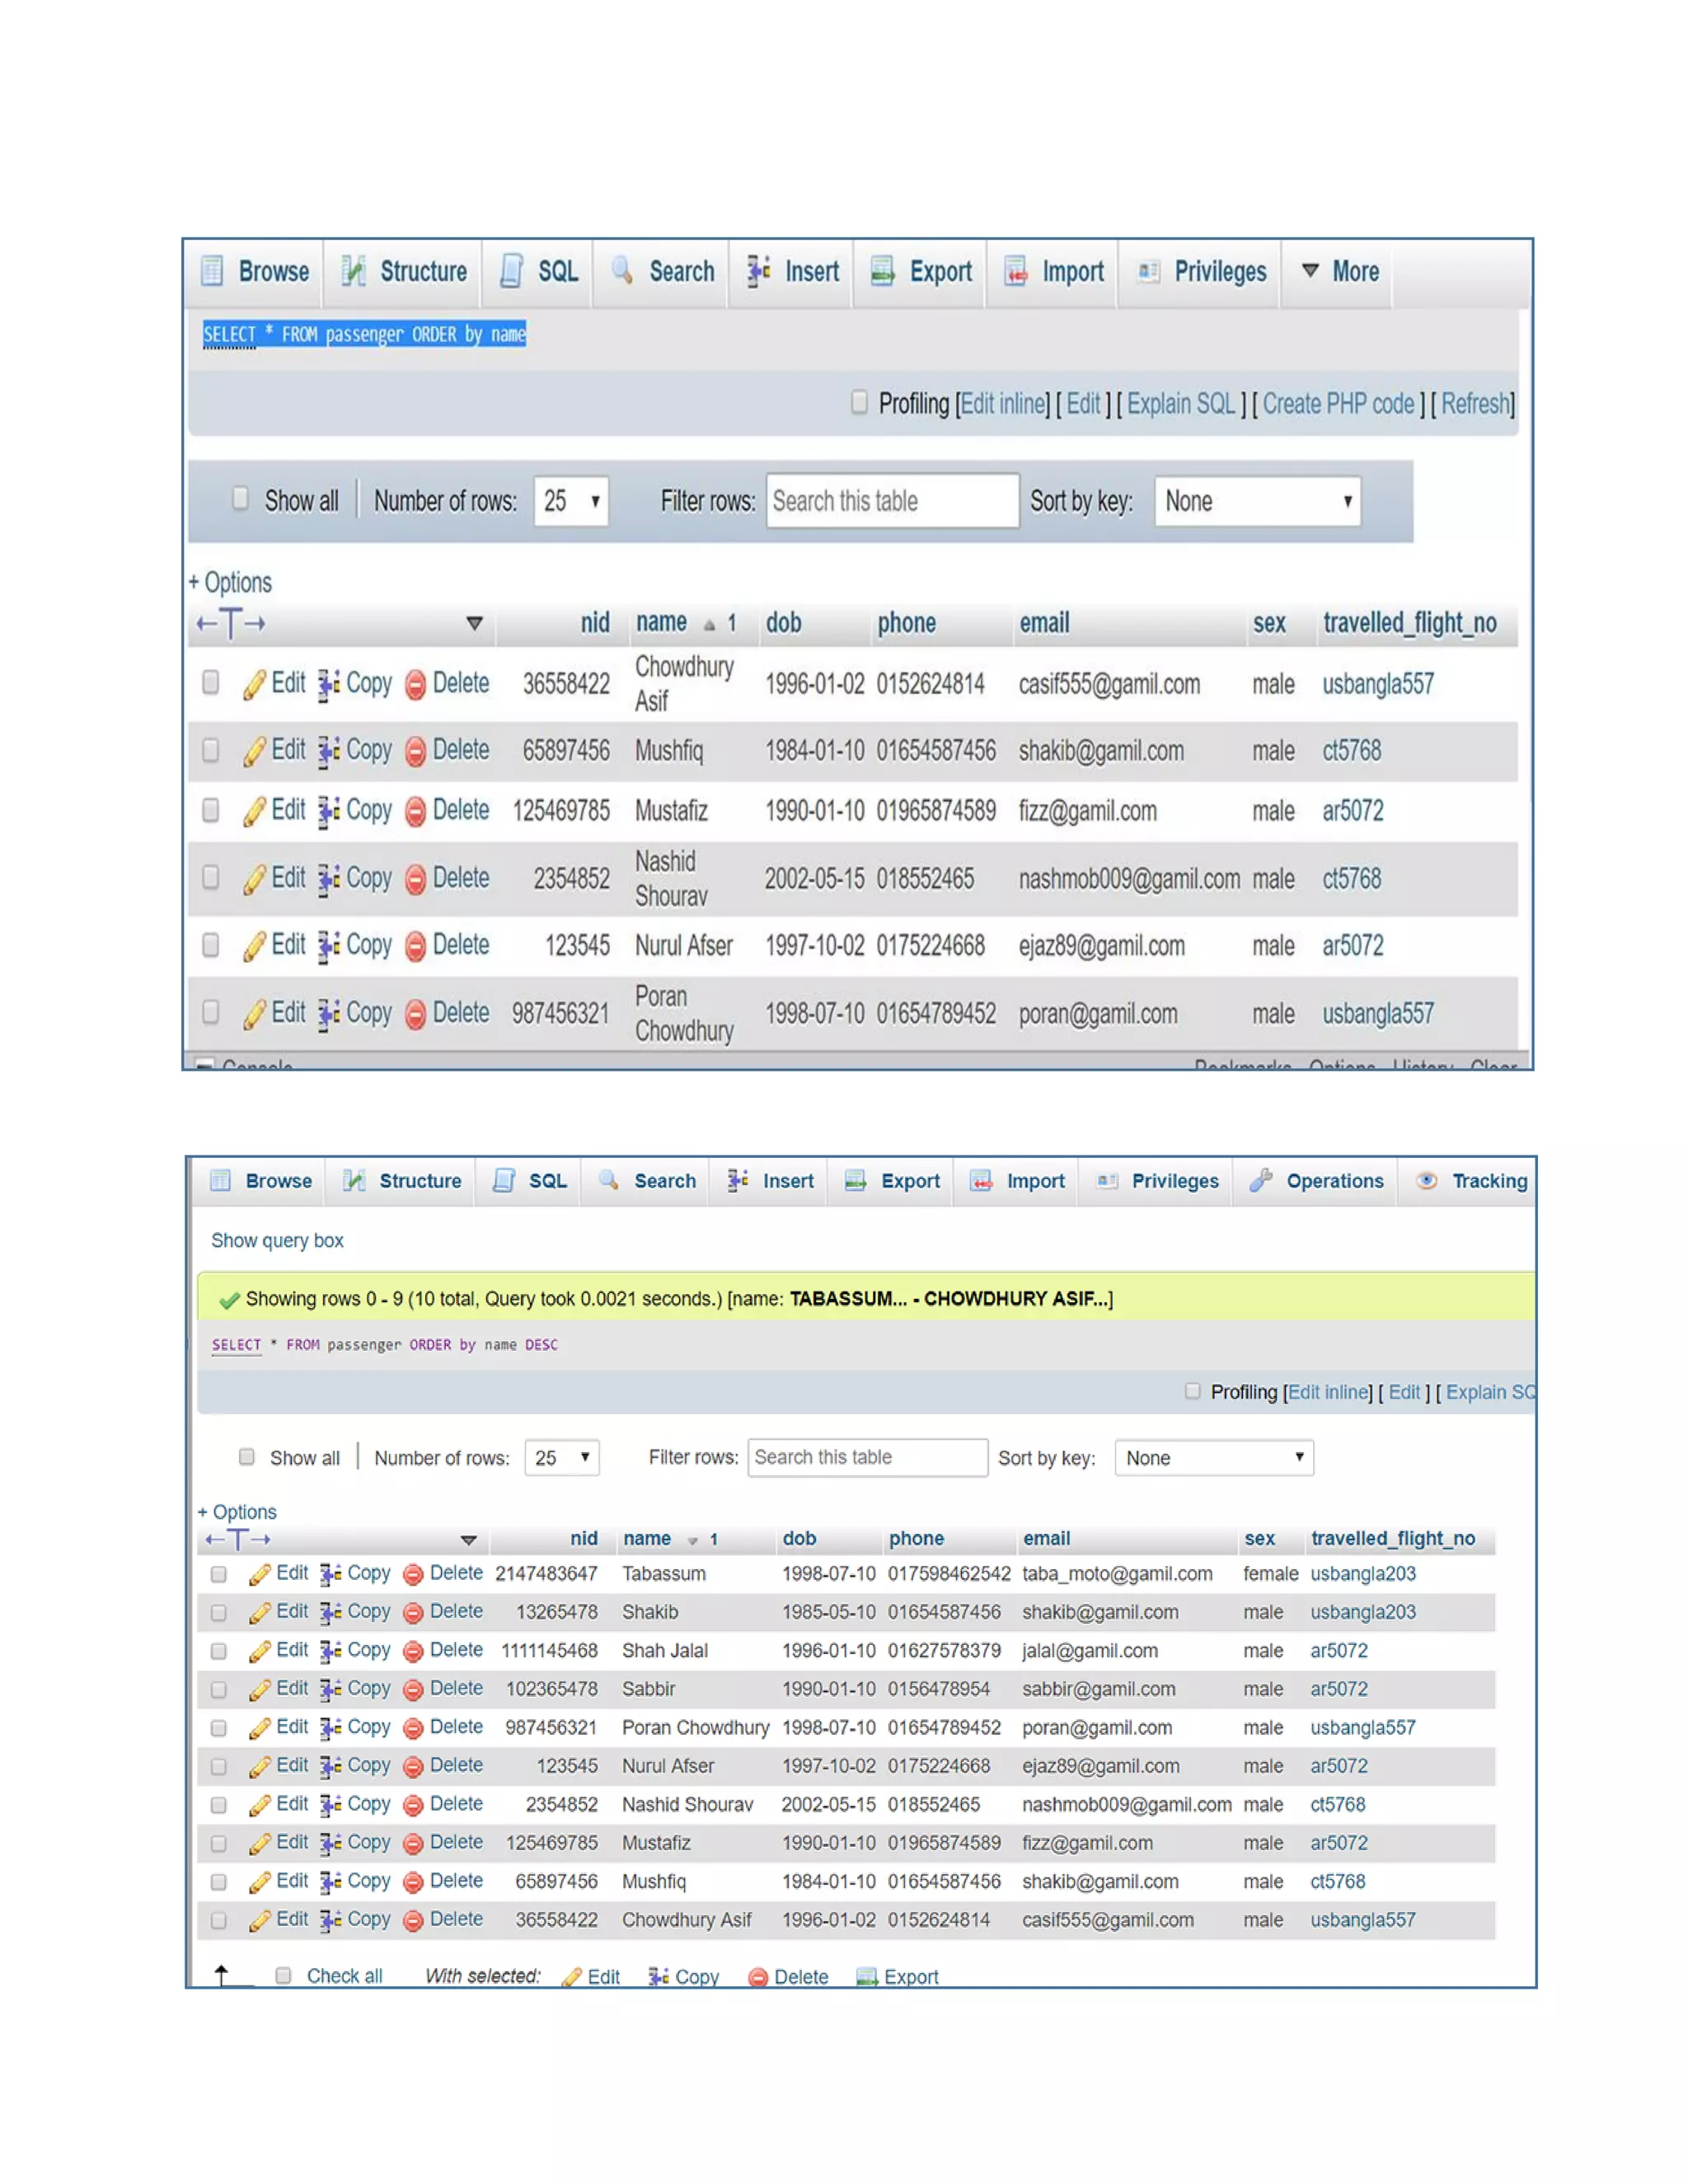
Task: Click Create PHP code link
Action: click(1338, 404)
